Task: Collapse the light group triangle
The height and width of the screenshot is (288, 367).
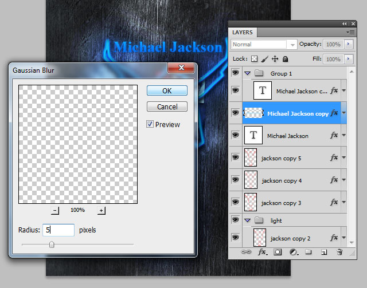Action: (x=247, y=220)
